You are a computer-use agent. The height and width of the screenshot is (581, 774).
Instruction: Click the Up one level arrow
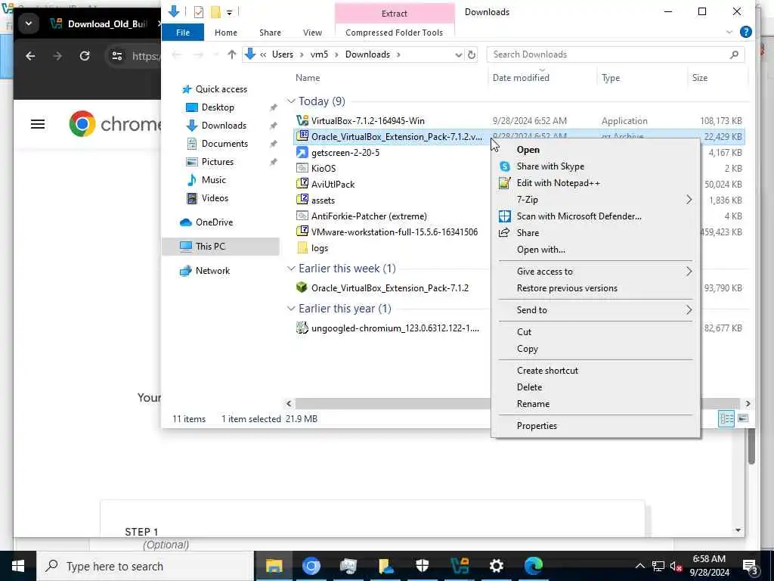pos(231,54)
